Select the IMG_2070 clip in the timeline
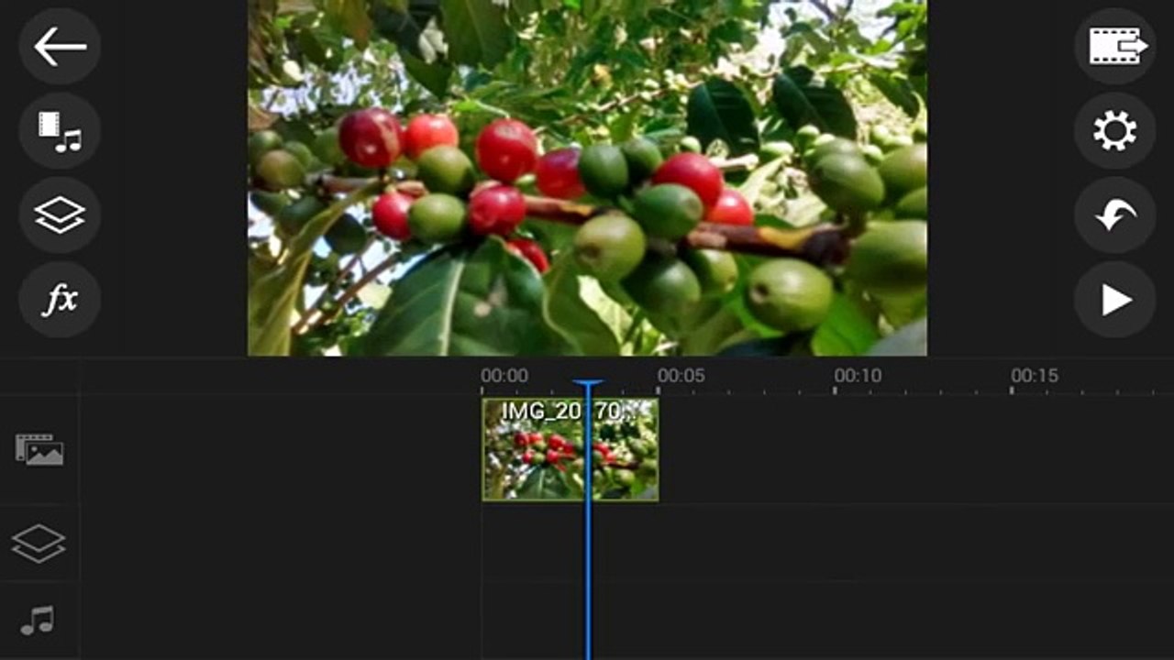 (x=570, y=449)
